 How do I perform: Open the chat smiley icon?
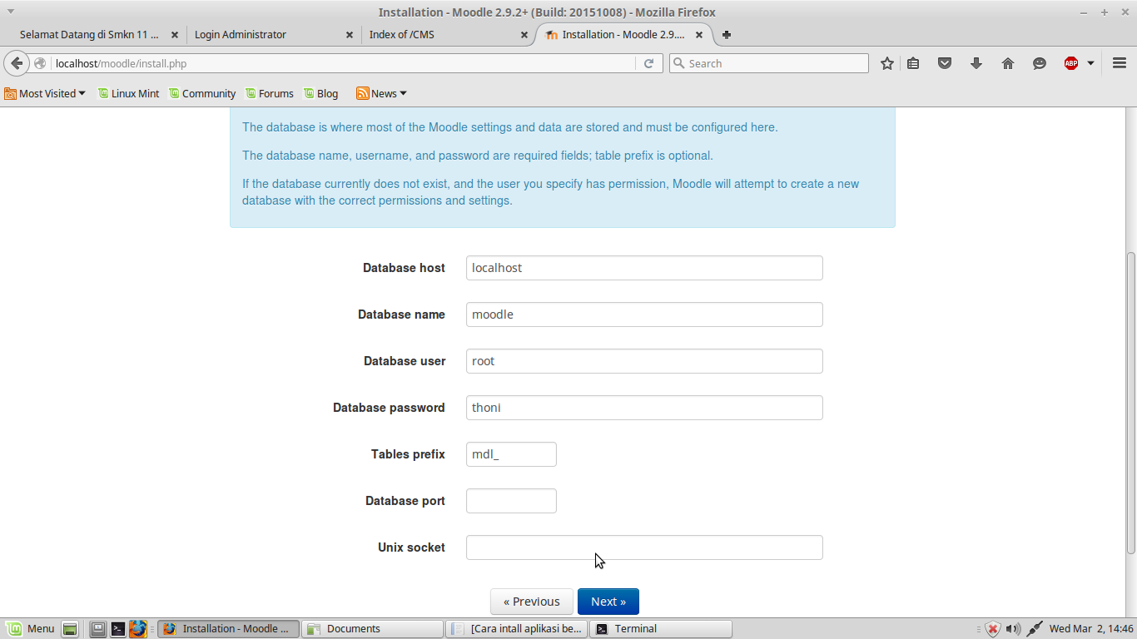pos(1040,63)
